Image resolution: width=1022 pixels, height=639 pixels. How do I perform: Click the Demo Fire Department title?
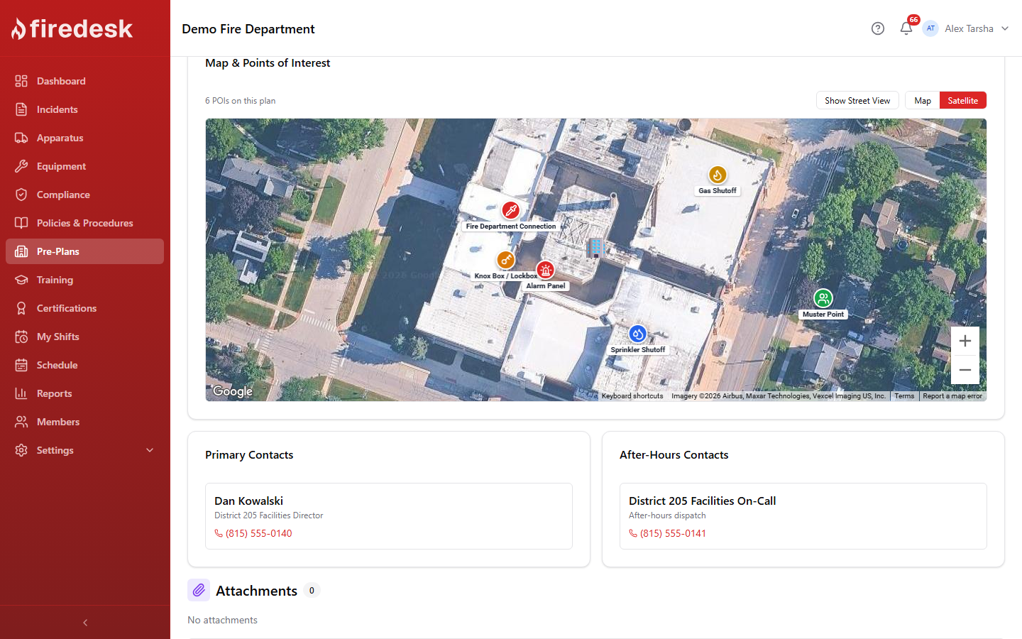(248, 29)
